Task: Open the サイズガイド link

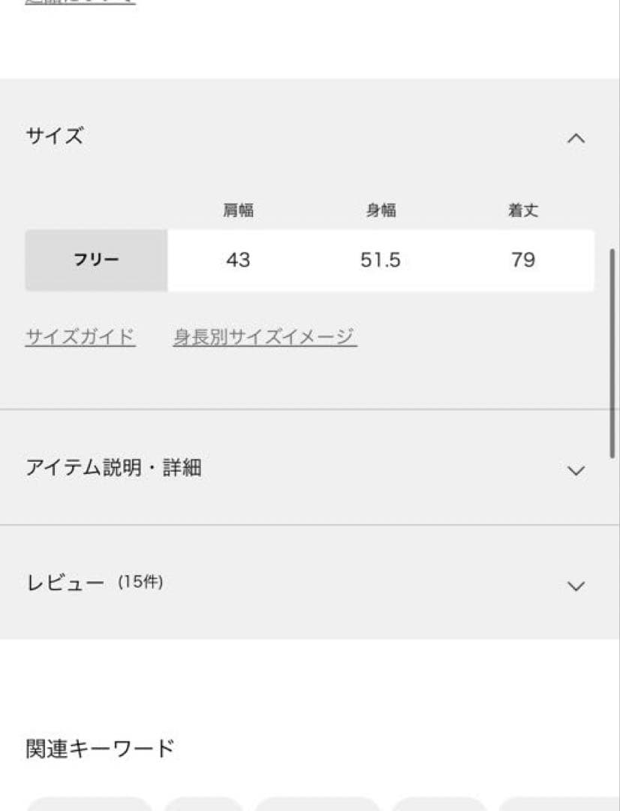Action: point(79,336)
